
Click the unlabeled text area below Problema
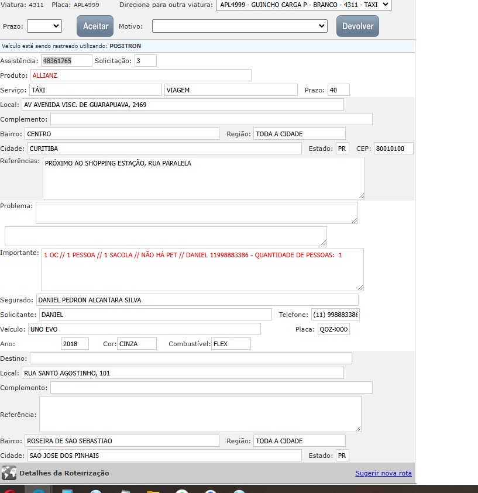166,236
